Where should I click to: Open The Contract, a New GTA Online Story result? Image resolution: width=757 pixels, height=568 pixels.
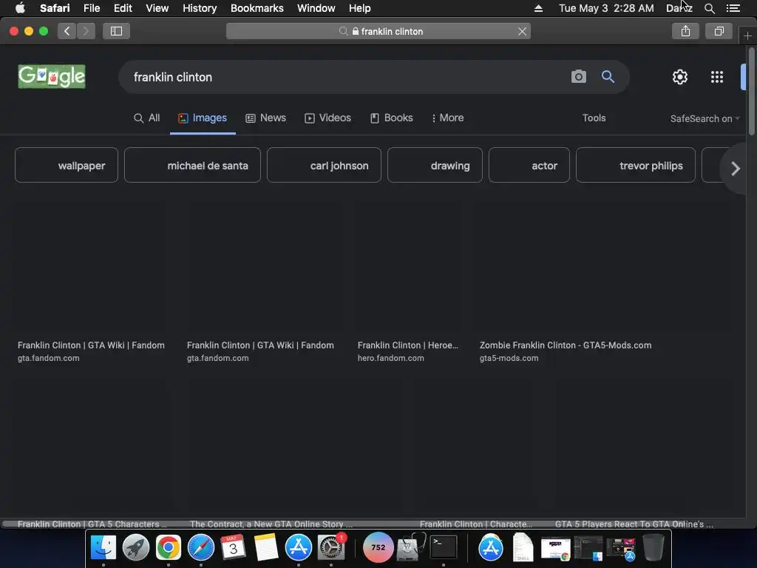271,524
